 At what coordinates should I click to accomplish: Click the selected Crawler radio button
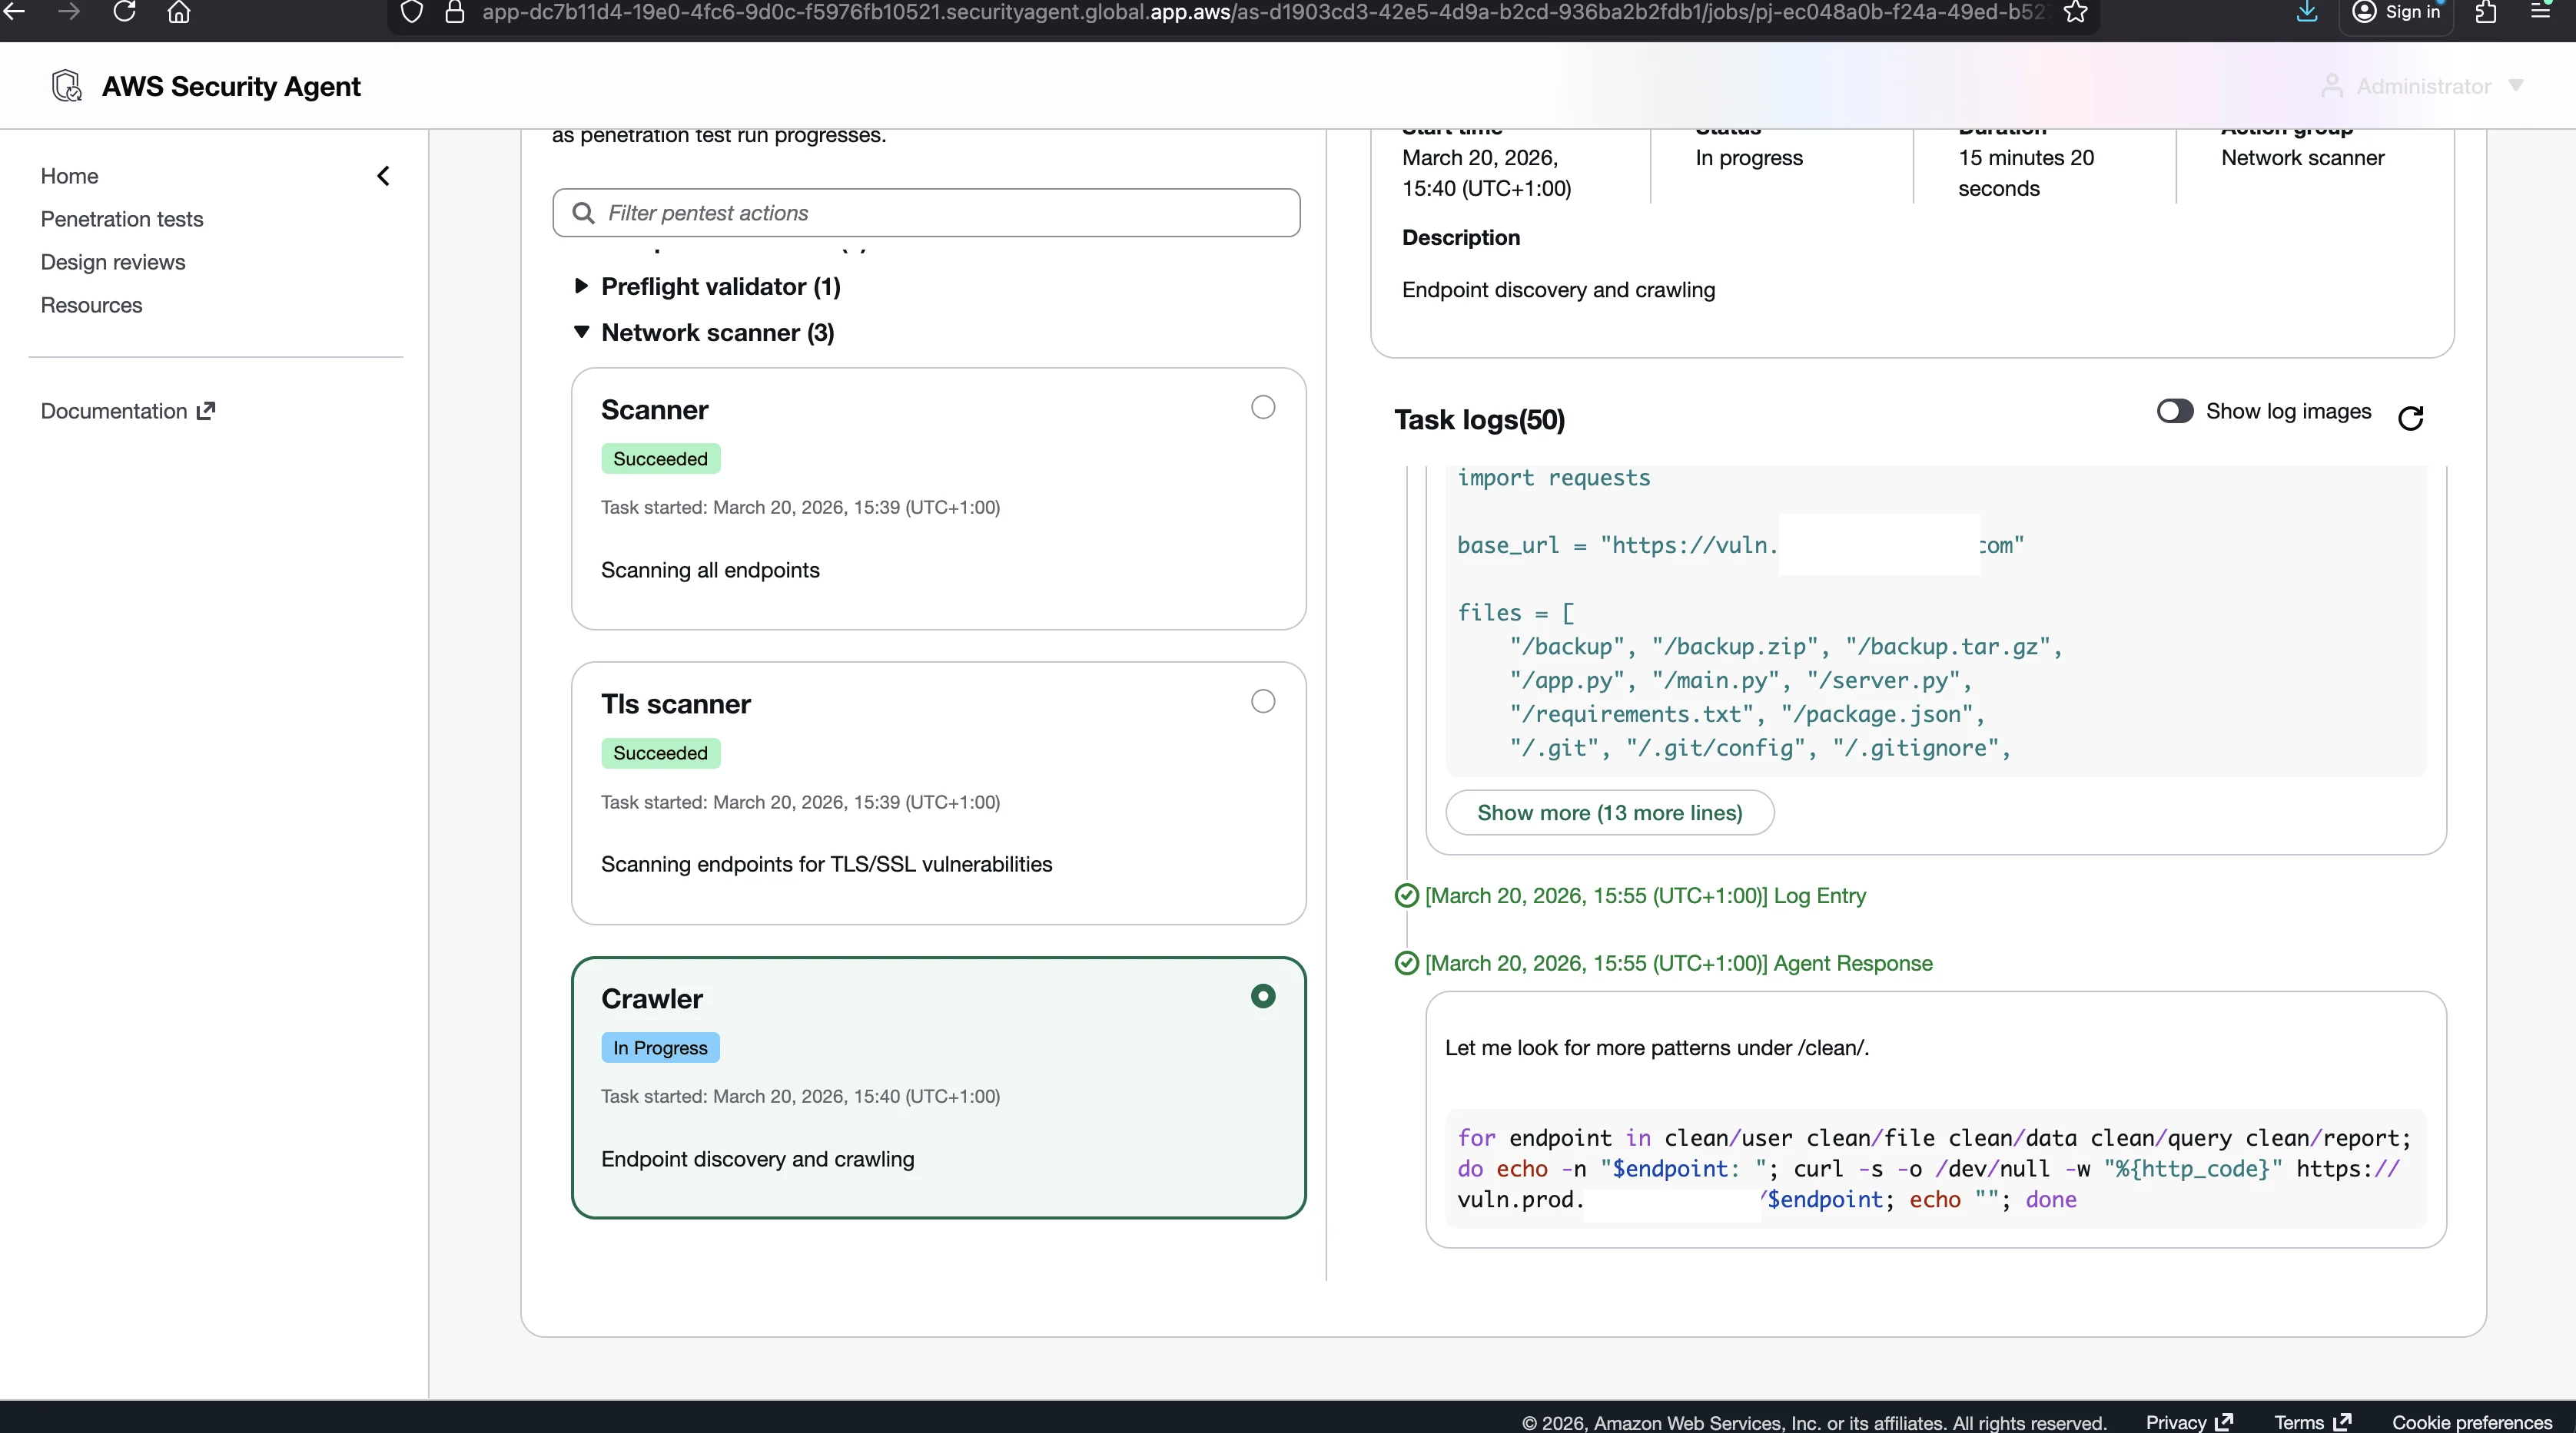[x=1263, y=996]
